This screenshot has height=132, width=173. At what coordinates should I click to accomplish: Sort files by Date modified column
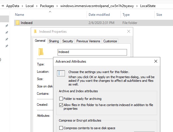coord(99,15)
